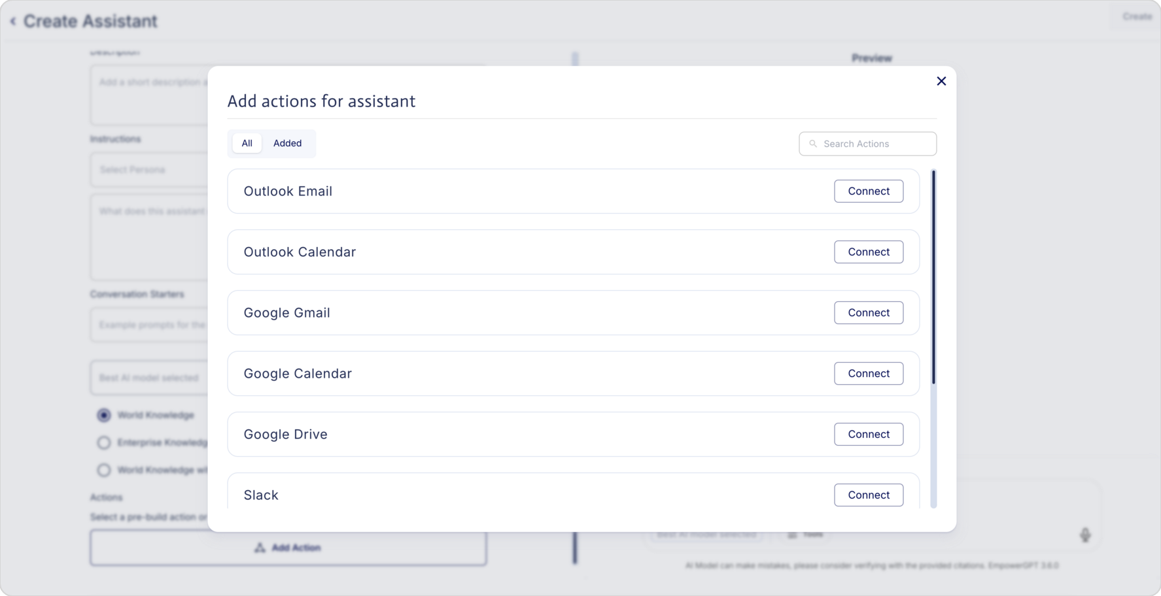Connect the Outlook Calendar action
Image resolution: width=1161 pixels, height=596 pixels.
tap(868, 252)
